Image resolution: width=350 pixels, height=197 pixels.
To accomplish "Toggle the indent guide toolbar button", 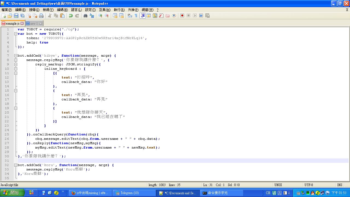I will 142,16.
